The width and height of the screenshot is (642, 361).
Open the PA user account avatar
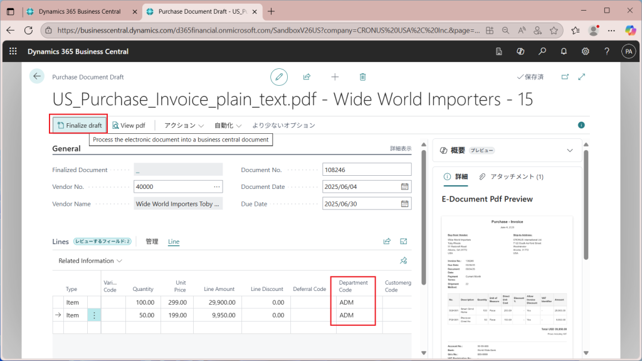628,51
